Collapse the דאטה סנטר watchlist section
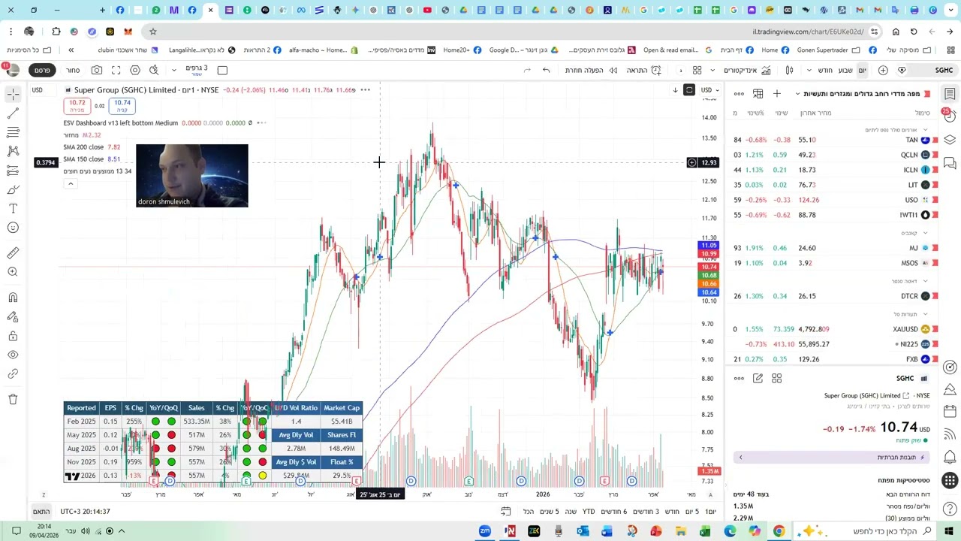 [x=925, y=281]
